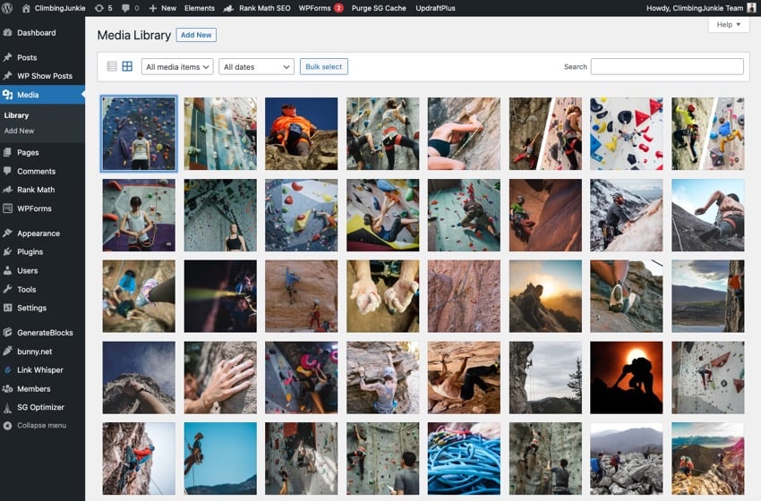
Task: Click Purge SG Cache link
Action: click(380, 8)
